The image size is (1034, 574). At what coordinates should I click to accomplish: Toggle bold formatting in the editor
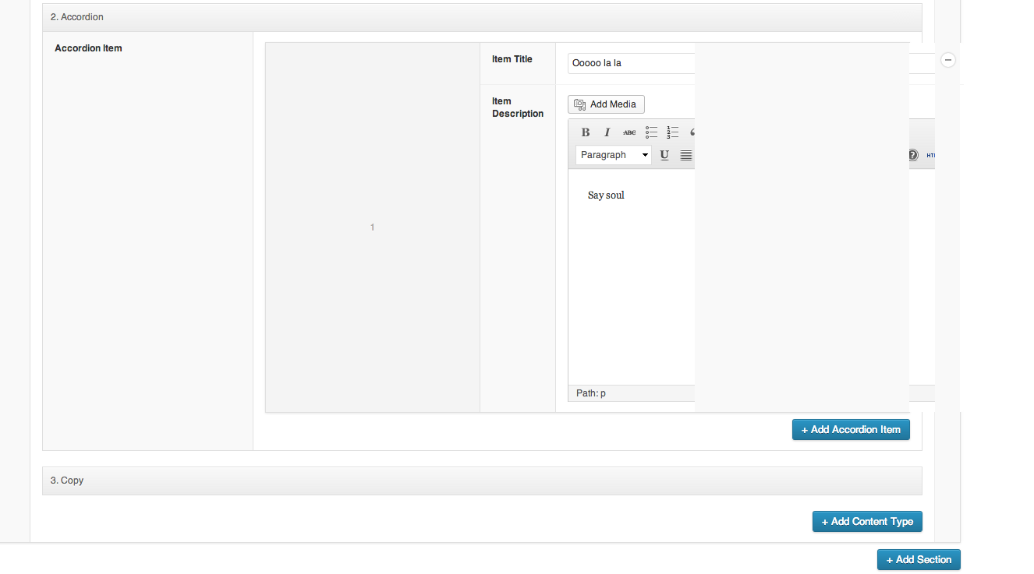(x=586, y=132)
